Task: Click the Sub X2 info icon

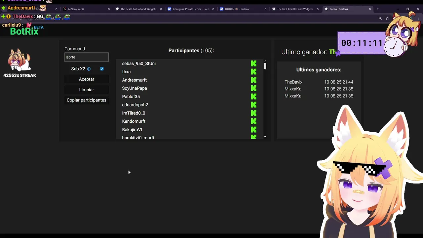Action: [89, 69]
